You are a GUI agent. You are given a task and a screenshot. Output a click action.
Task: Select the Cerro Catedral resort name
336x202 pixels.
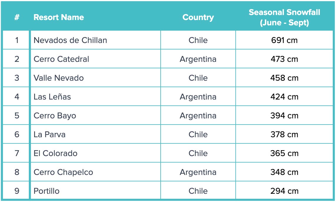(61, 59)
